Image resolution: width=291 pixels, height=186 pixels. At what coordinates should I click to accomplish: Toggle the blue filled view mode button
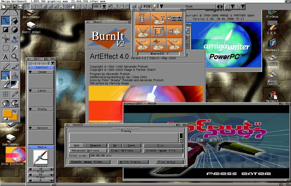(134, 7)
